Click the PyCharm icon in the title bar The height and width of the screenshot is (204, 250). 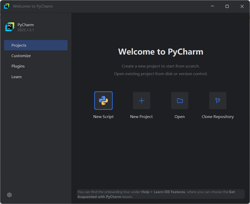[7, 6]
